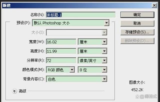Click the 名称 text field

(x=81, y=15)
